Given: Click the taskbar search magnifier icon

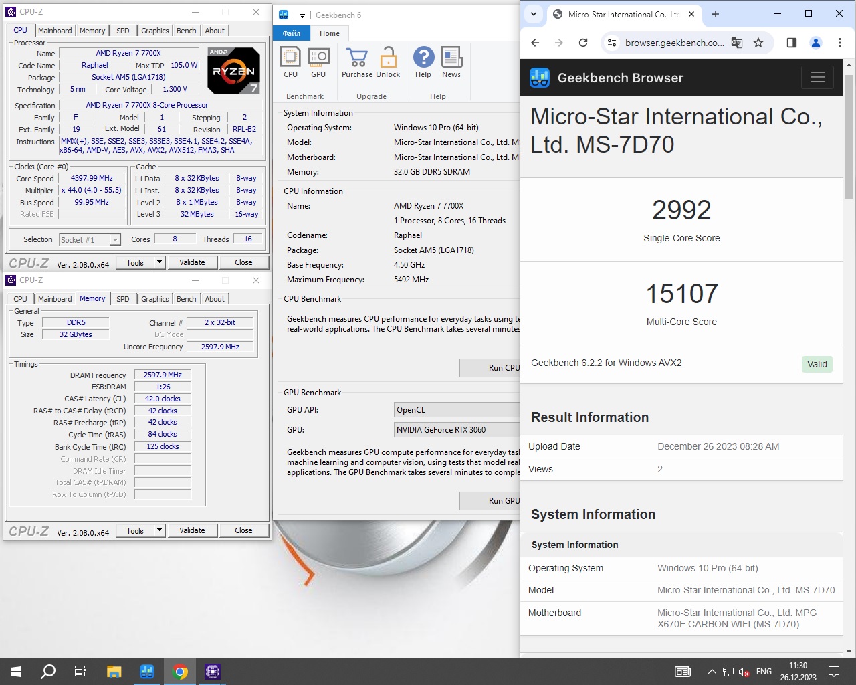Looking at the screenshot, I should 48,672.
